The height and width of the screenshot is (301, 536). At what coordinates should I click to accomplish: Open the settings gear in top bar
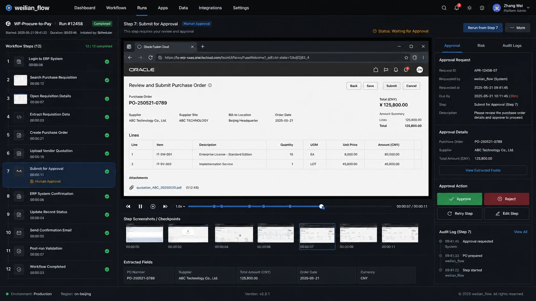[x=482, y=8]
